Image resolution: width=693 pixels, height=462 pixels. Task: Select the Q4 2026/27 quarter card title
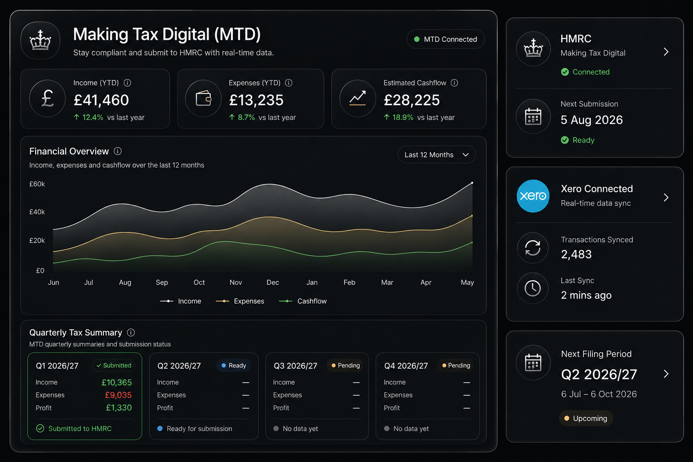click(406, 366)
